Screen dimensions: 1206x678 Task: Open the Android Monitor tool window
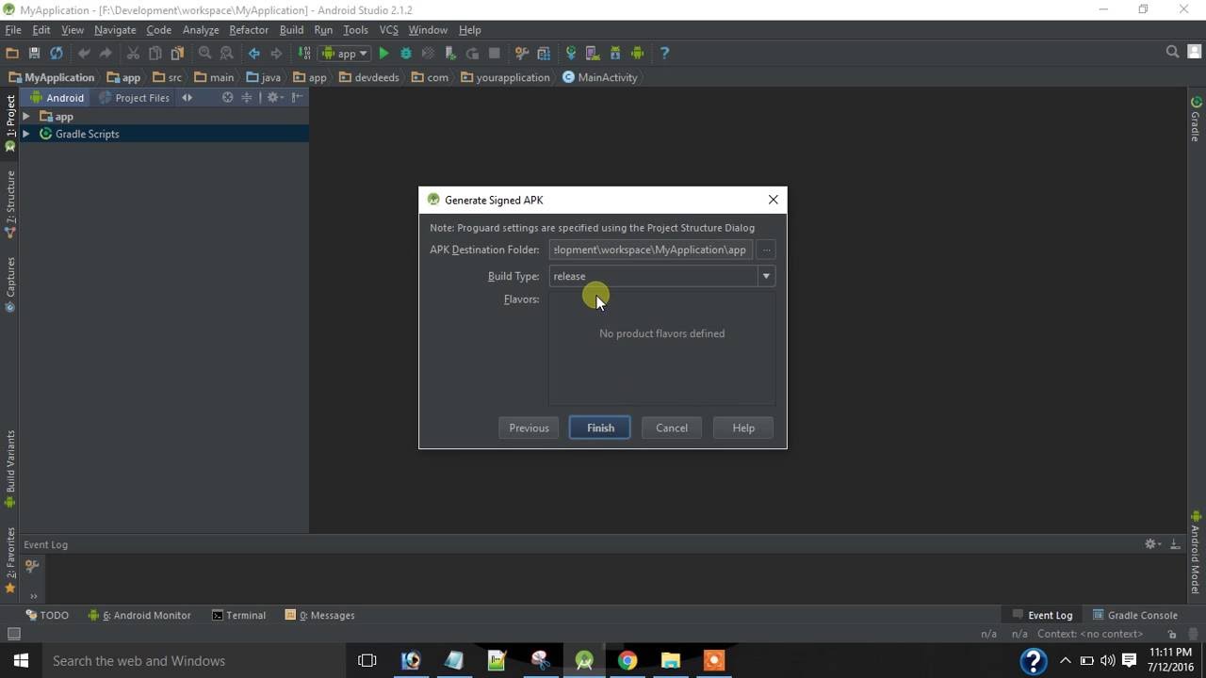click(x=139, y=615)
